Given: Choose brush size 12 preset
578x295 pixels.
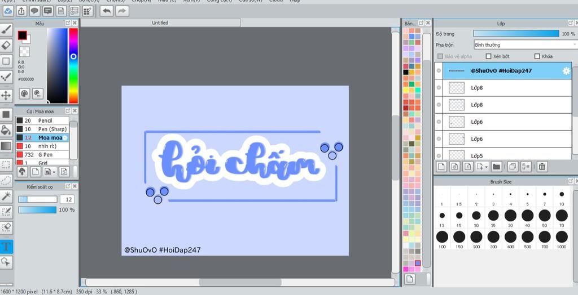Looking at the screenshot, I should pyautogui.click(x=442, y=218).
